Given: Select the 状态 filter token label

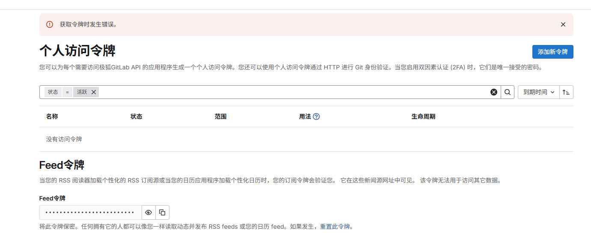Looking at the screenshot, I should 53,92.
